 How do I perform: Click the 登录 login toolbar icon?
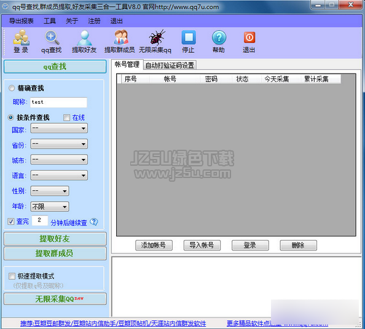(21, 41)
